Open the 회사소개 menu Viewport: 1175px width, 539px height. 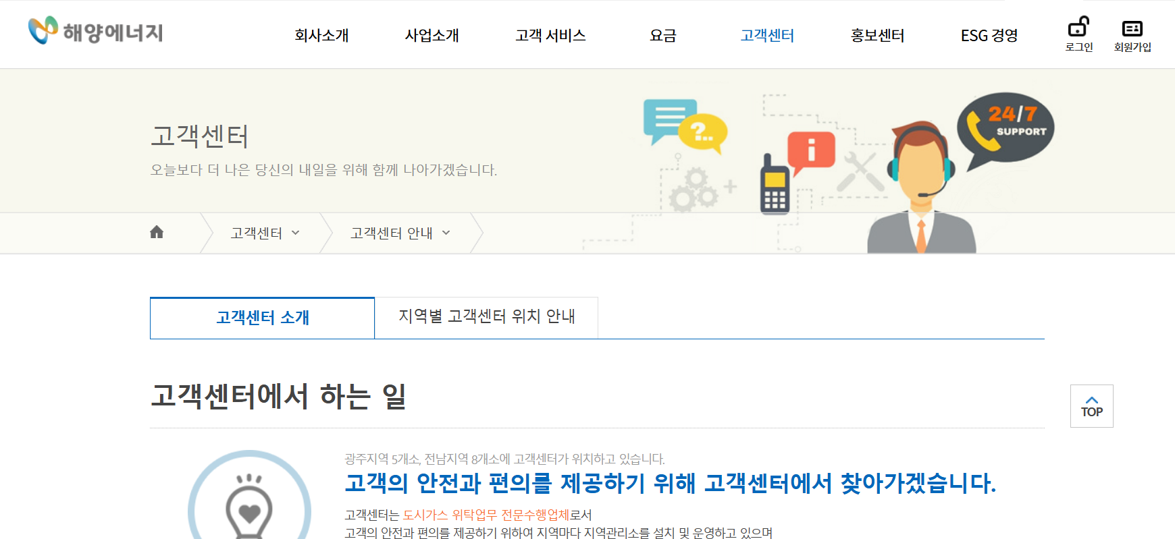pos(321,35)
